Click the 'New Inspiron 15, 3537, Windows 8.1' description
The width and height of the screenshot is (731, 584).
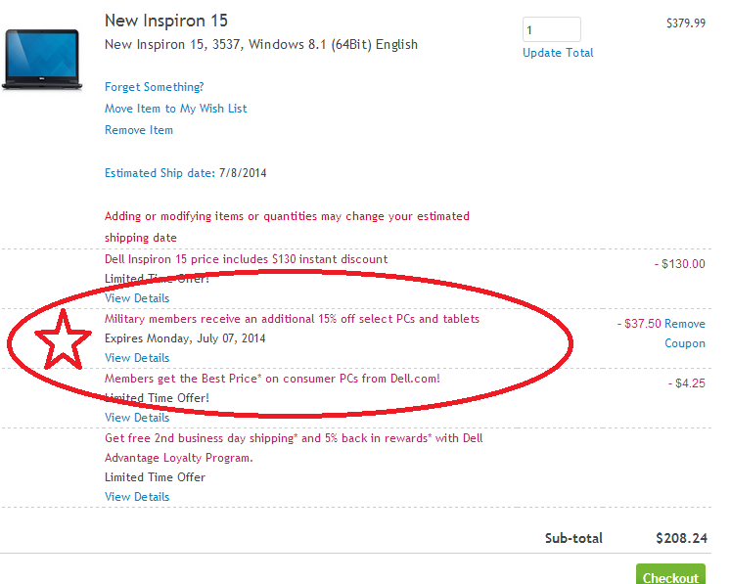point(261,45)
